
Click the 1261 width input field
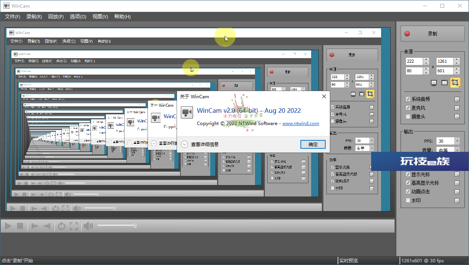click(x=445, y=61)
